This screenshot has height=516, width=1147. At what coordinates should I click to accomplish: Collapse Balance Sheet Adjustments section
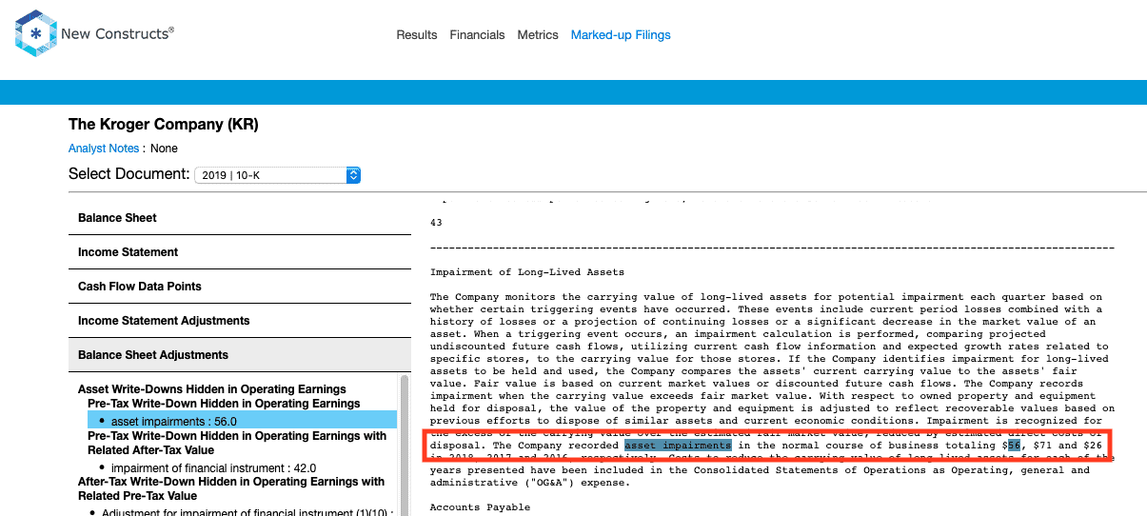coord(240,355)
